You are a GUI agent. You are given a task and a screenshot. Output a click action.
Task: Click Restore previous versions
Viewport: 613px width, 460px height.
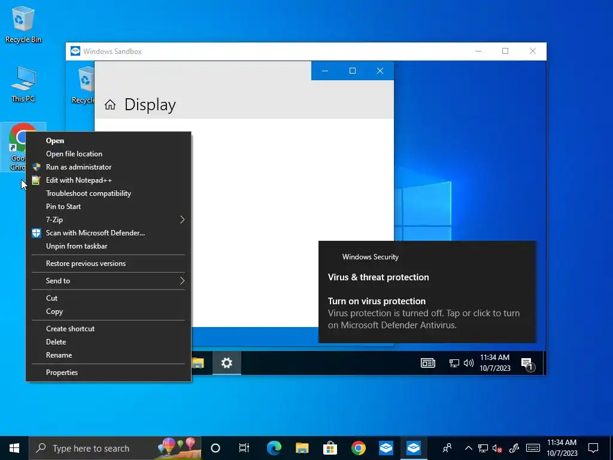pos(108,264)
